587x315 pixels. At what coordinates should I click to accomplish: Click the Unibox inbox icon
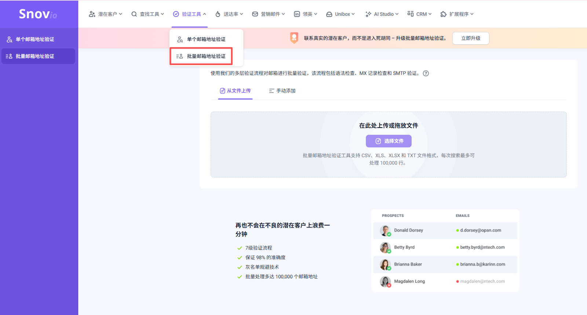point(329,14)
